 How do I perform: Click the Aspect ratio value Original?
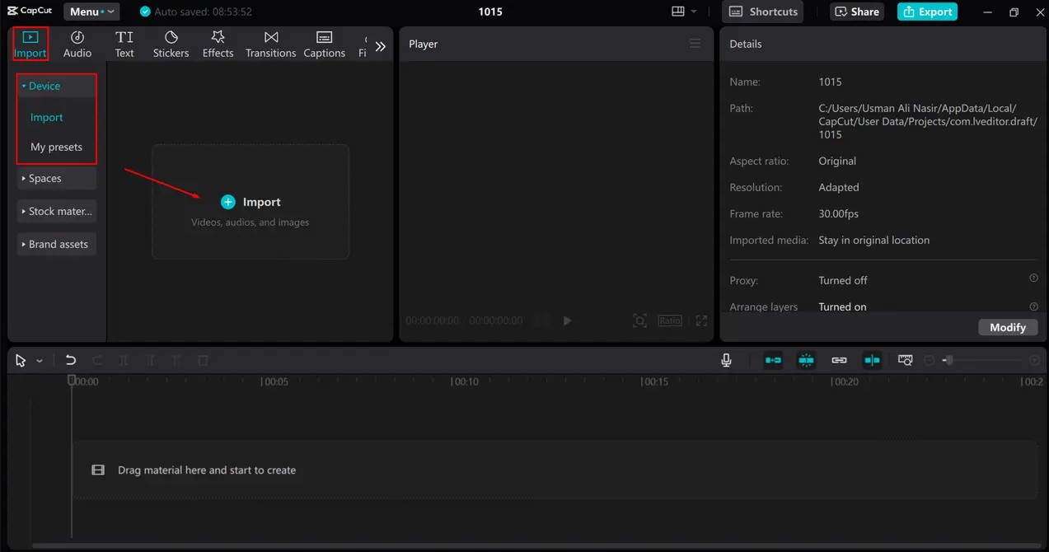(x=837, y=161)
